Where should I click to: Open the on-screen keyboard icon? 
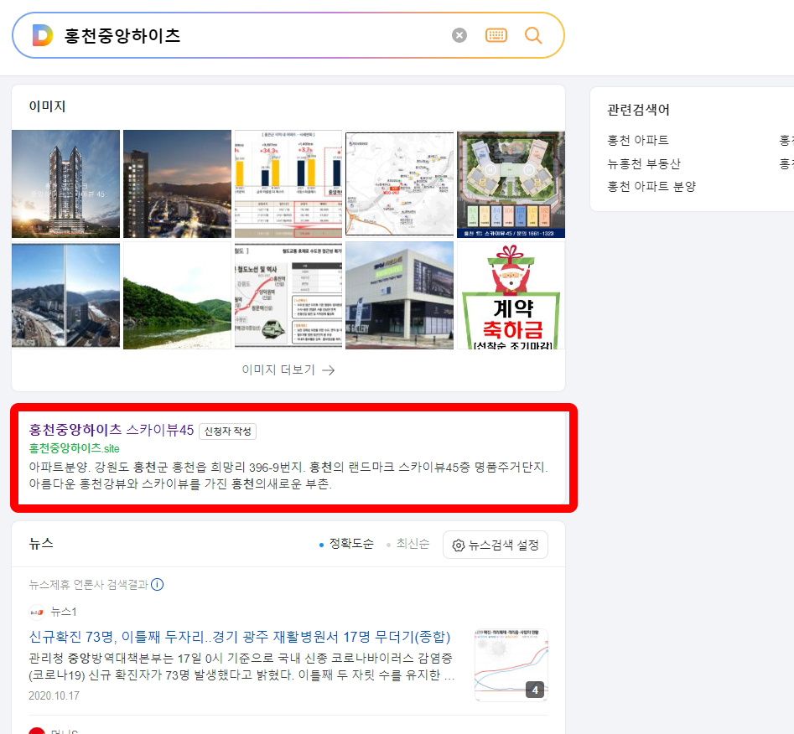point(496,35)
